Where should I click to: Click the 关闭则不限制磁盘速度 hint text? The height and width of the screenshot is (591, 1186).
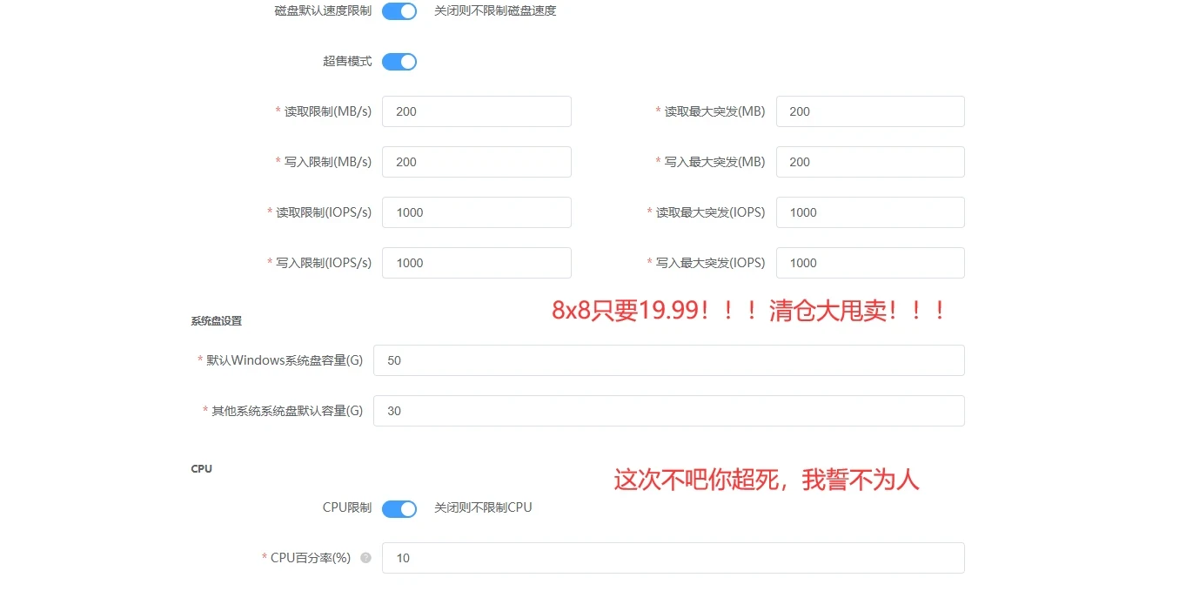click(495, 11)
